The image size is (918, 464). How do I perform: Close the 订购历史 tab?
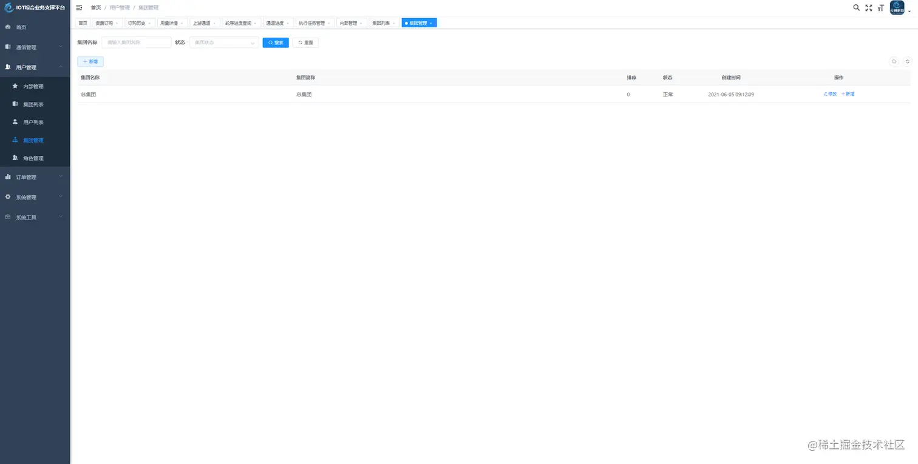[x=149, y=23]
